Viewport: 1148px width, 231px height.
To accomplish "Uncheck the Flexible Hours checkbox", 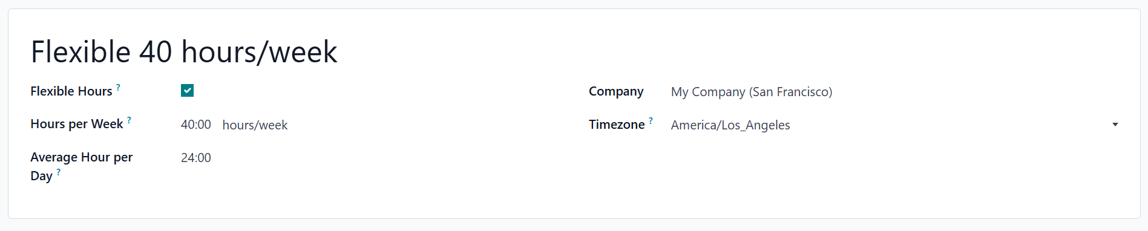I will pyautogui.click(x=187, y=91).
